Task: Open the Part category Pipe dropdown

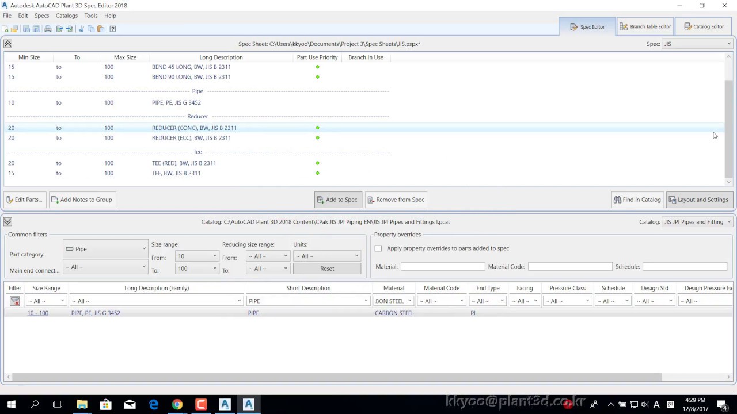Action: coord(105,249)
